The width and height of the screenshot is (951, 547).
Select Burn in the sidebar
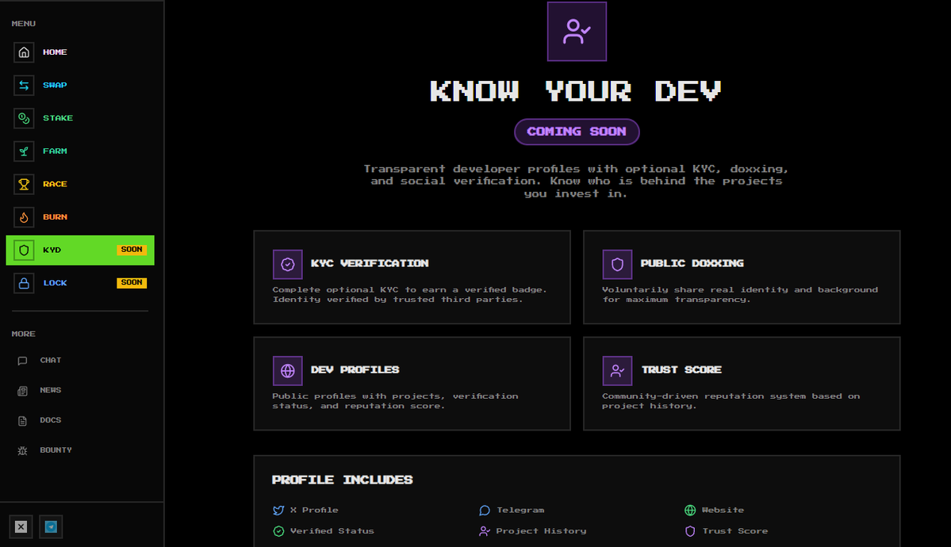tap(80, 217)
